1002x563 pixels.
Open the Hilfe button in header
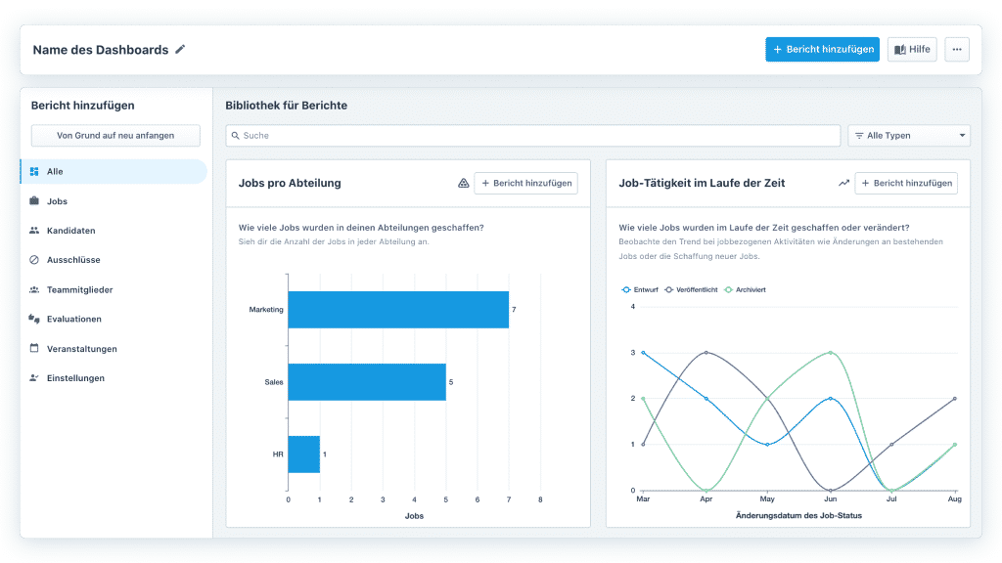pos(911,50)
